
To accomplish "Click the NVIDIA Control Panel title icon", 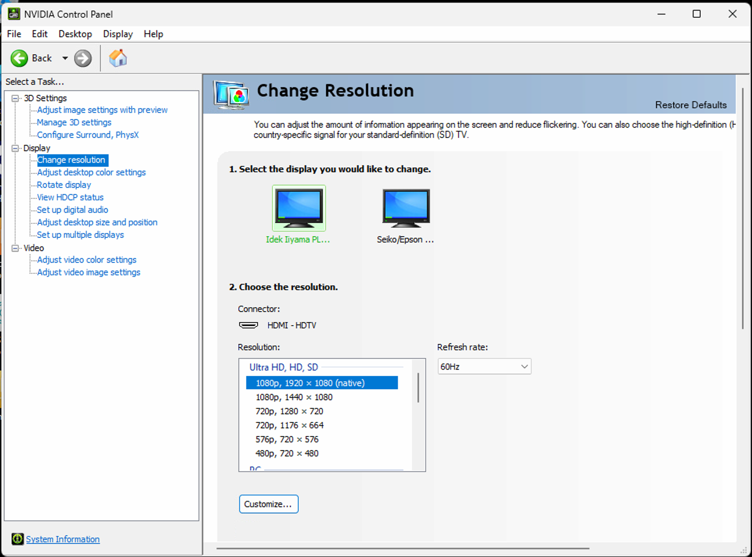I will pos(14,14).
